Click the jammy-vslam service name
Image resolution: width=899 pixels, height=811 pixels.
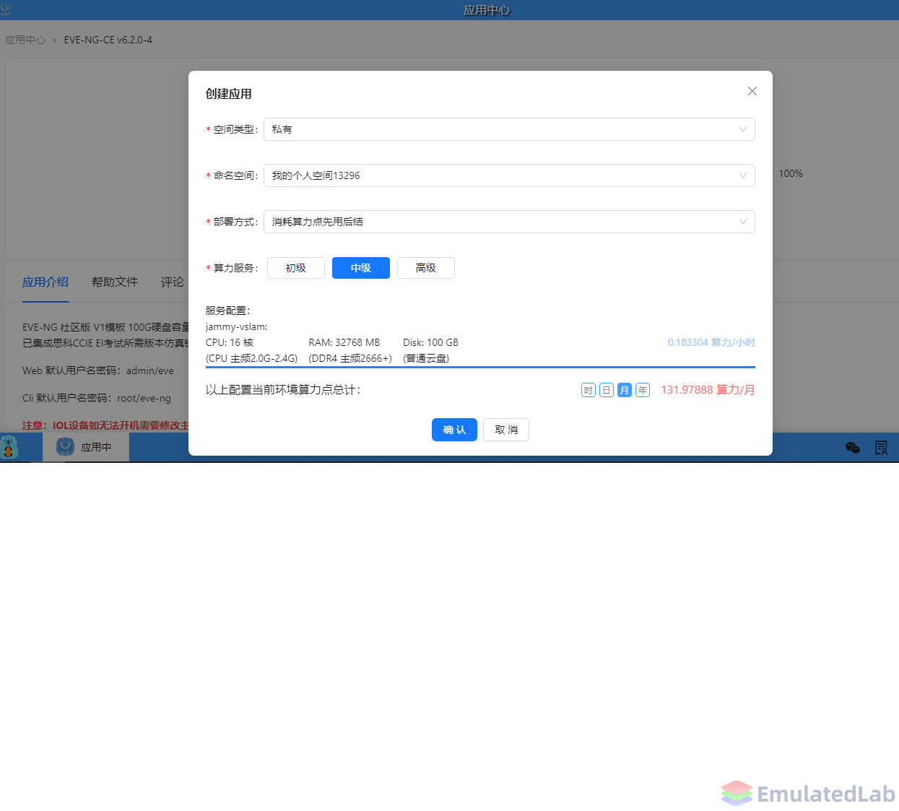tap(237, 326)
